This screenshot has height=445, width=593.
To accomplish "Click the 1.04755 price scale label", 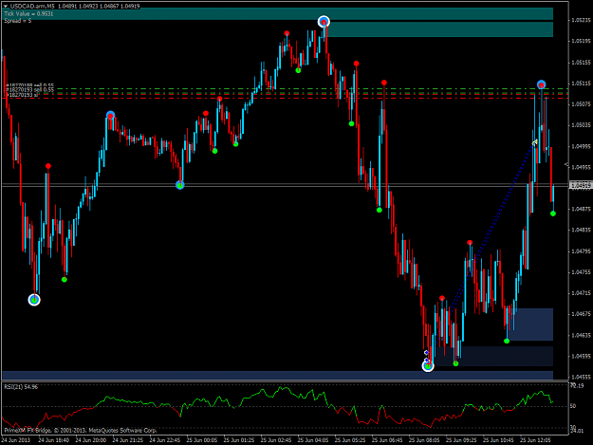I will tap(582, 272).
